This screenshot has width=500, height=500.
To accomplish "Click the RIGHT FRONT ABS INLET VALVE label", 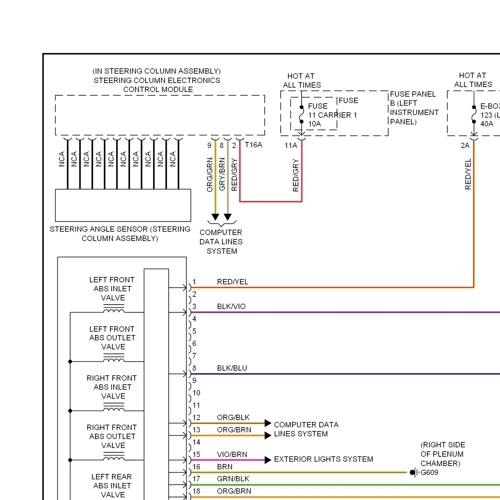I will click(112, 387).
